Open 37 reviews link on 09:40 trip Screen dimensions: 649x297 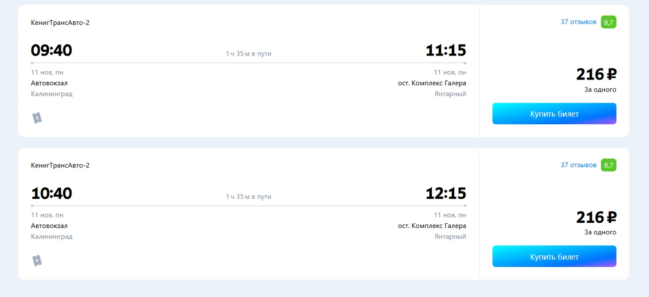pyautogui.click(x=578, y=22)
